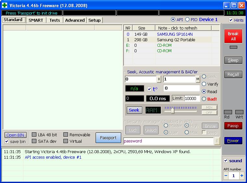Select the SAMSUNG SP1614N drive row
The width and height of the screenshot is (247, 183).
(x=172, y=34)
